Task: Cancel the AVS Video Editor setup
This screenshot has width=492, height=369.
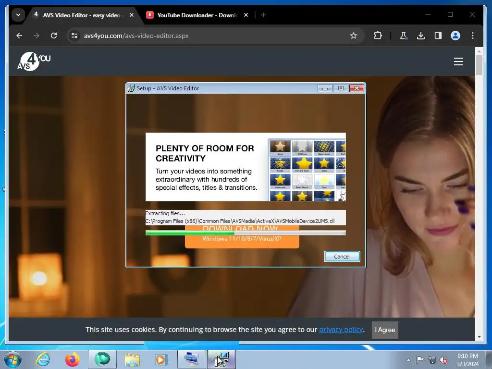Action: tap(342, 257)
